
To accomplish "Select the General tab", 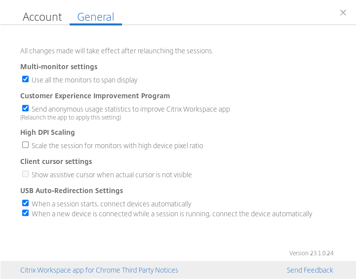I will coord(95,17).
